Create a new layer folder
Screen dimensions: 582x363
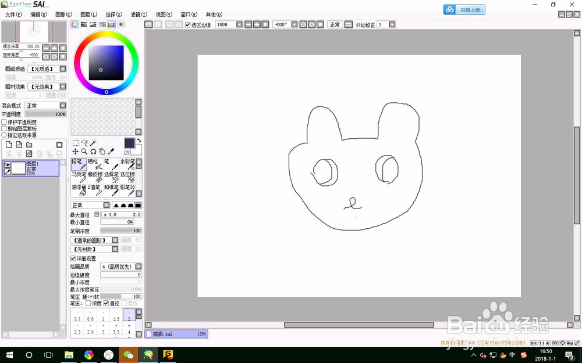tap(29, 145)
